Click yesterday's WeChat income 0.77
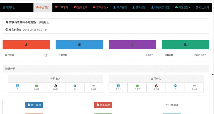This screenshot has width=214, height=114. point(137,89)
